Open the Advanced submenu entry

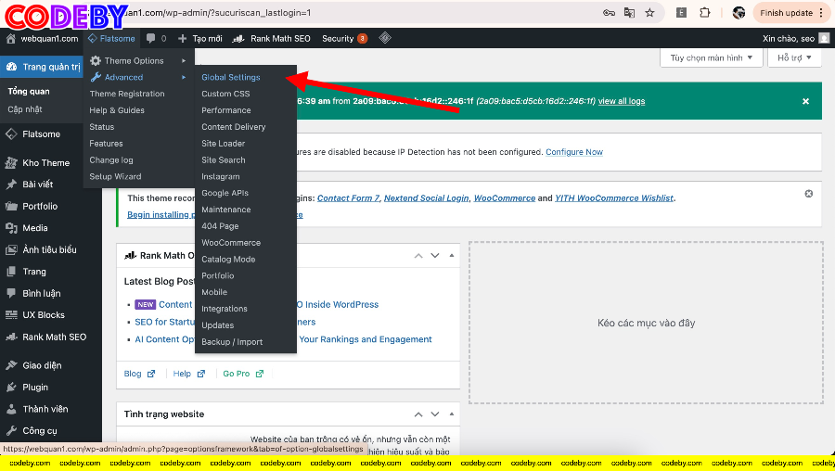138,77
